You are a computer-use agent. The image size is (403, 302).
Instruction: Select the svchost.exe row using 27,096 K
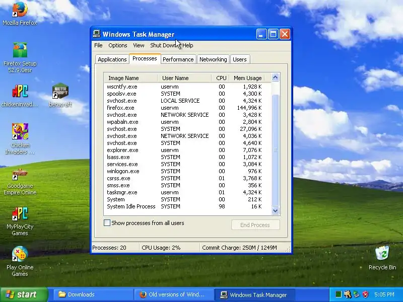point(187,129)
